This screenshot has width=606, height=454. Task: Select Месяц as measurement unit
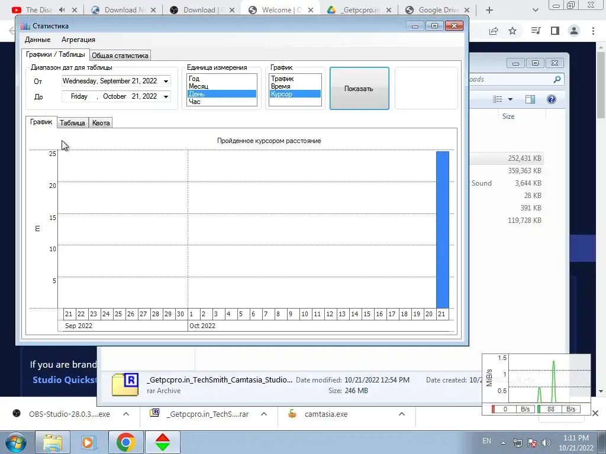(x=221, y=86)
